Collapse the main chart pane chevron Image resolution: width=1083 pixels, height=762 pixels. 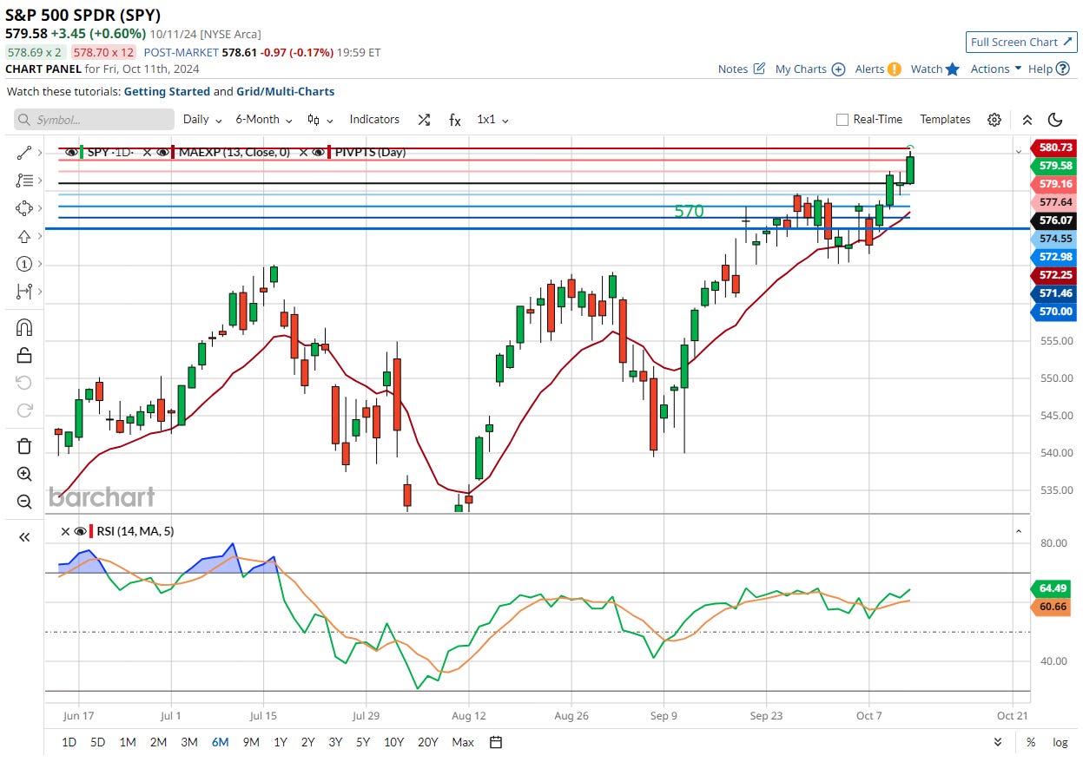1018,152
